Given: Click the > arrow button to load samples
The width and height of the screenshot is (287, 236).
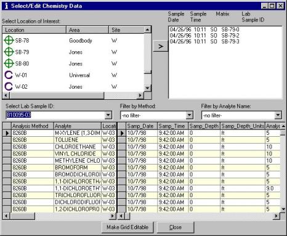Looking at the screenshot, I should (x=160, y=46).
